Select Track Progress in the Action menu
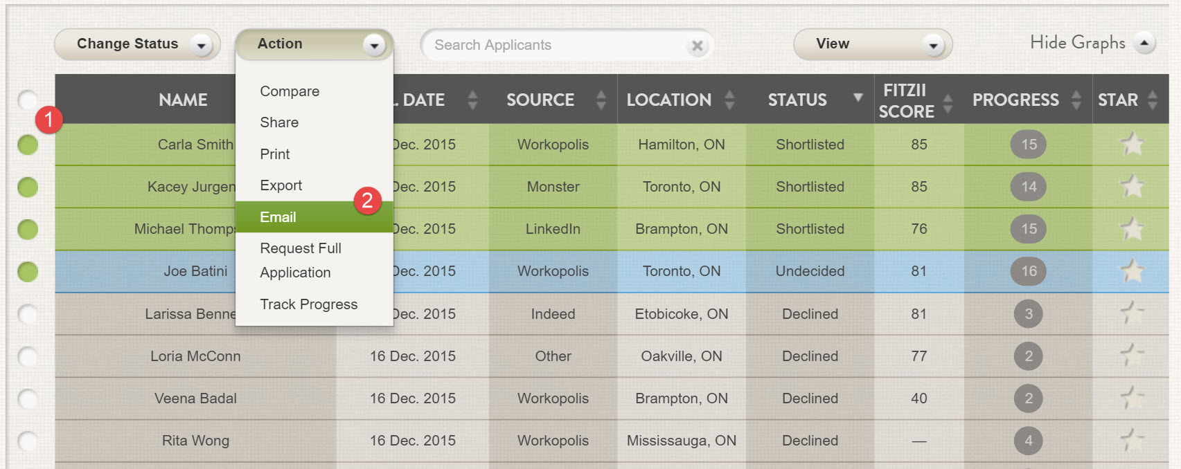 308,304
